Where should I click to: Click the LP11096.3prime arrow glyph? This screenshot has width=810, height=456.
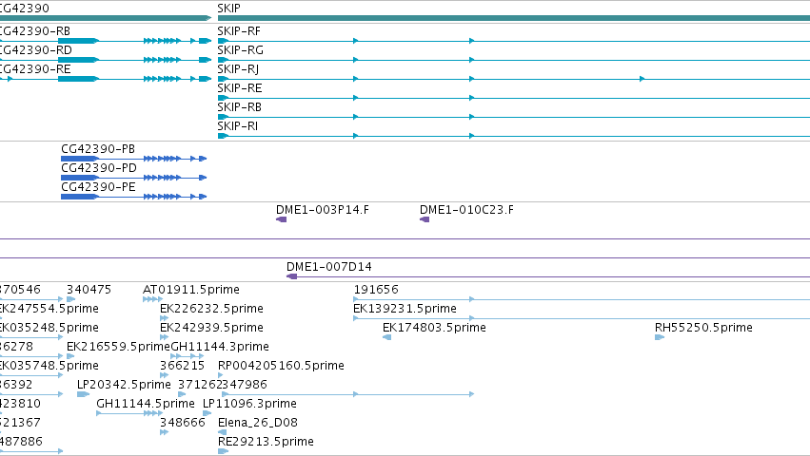(x=207, y=413)
